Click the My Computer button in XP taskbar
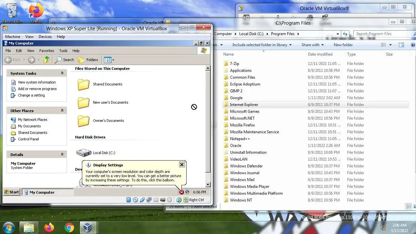416x234 pixels. click(x=48, y=192)
